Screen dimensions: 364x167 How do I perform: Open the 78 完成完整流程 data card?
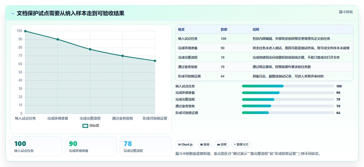[x=145, y=146]
